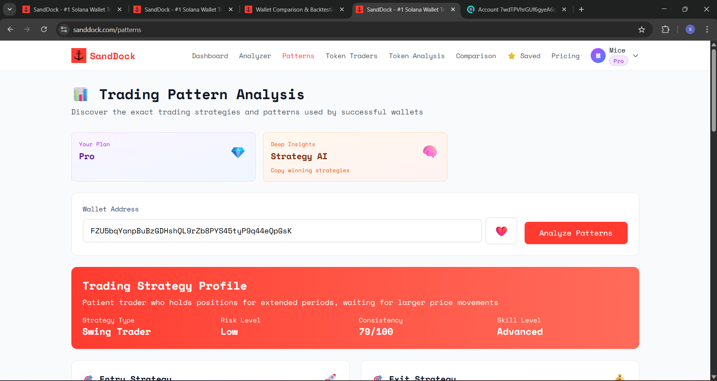The height and width of the screenshot is (381, 717).
Task: Open the tab search dropdown arrow
Action: [x=10, y=9]
